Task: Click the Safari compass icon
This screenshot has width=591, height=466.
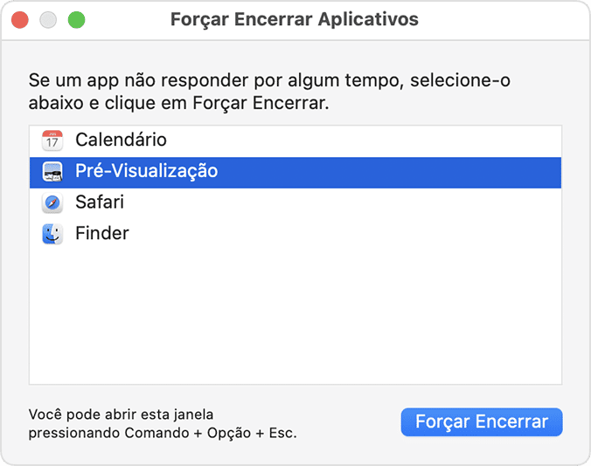Action: click(x=52, y=203)
